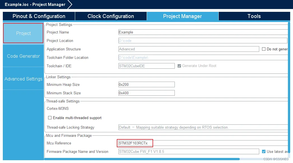Click the Thread-safe Locking Strategy label
The width and height of the screenshot is (293, 163).
70,127
